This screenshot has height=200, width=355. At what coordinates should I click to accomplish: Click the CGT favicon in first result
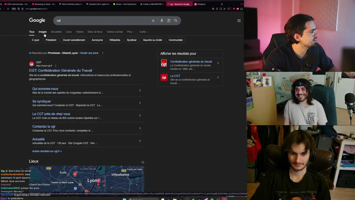[x=32, y=64]
